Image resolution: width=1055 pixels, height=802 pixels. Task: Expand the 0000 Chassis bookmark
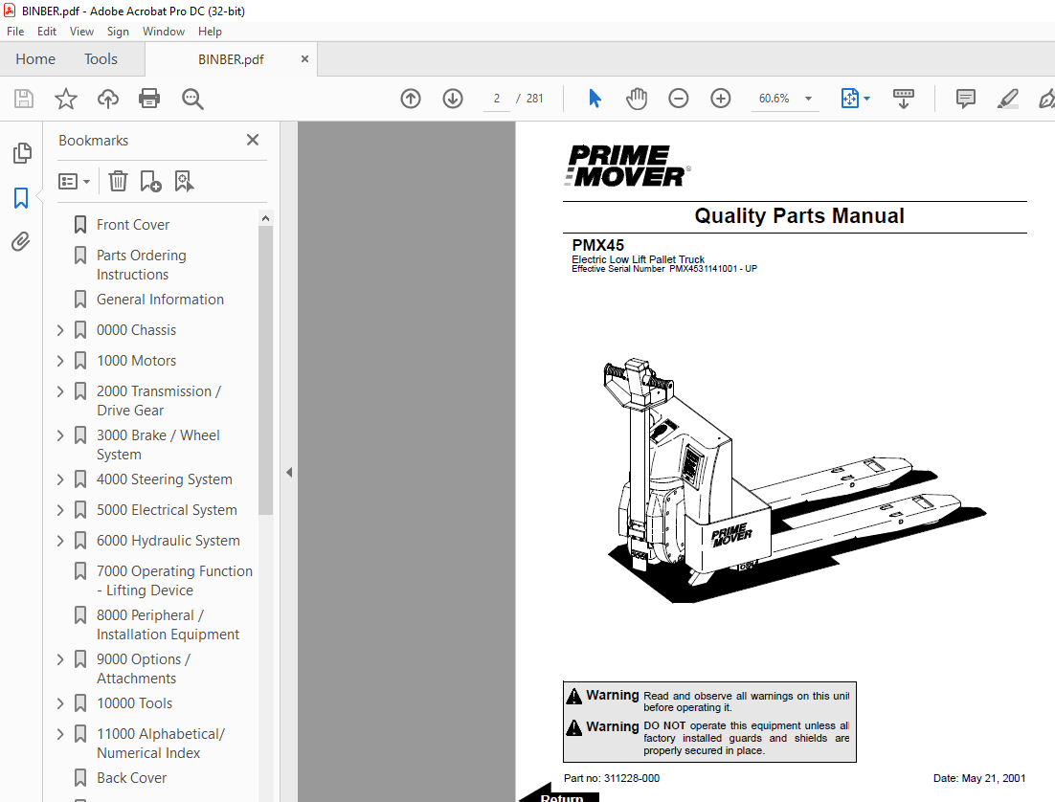[60, 329]
